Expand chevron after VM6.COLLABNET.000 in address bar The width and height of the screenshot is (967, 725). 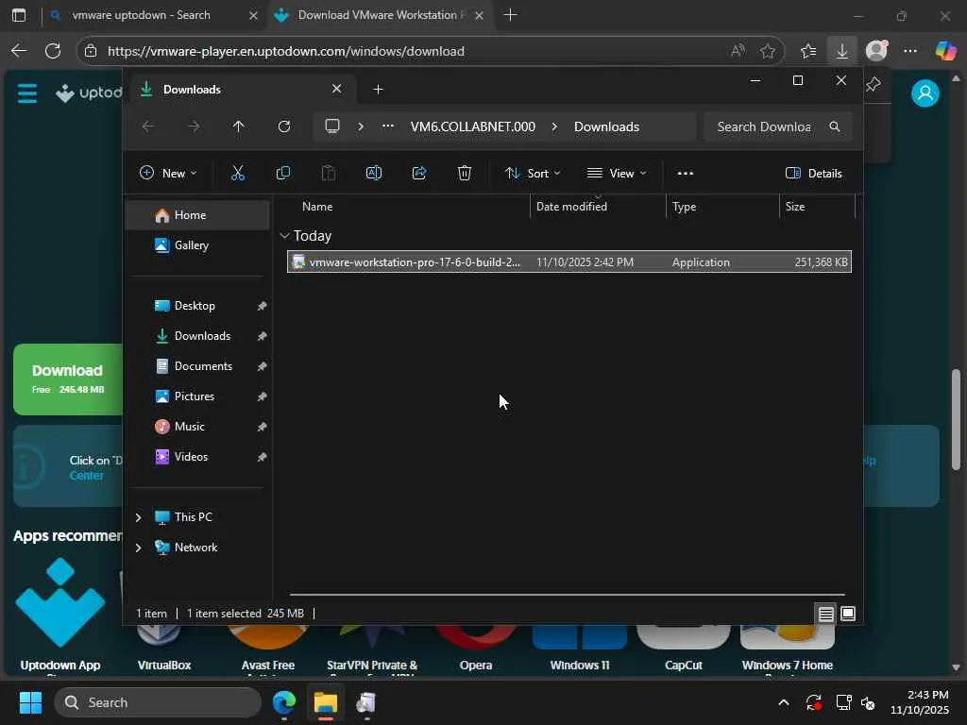pos(554,126)
